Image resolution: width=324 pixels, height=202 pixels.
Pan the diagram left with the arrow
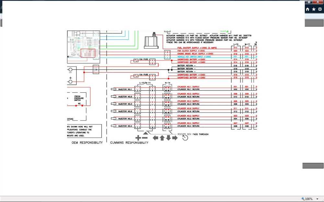click(x=156, y=138)
